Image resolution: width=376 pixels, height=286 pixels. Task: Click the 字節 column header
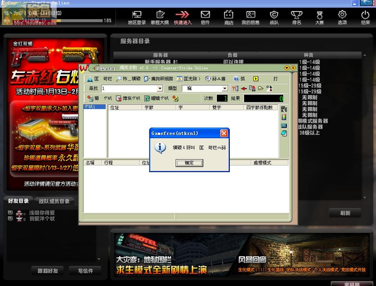coord(159,108)
